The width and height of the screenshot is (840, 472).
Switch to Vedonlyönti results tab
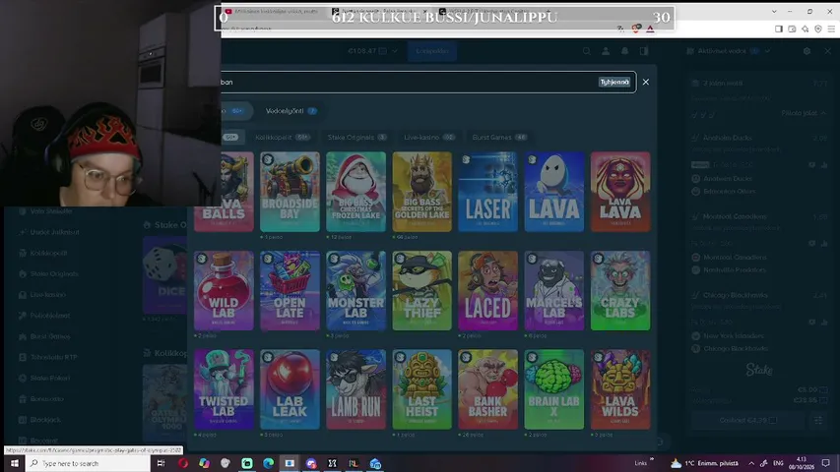[x=291, y=111]
